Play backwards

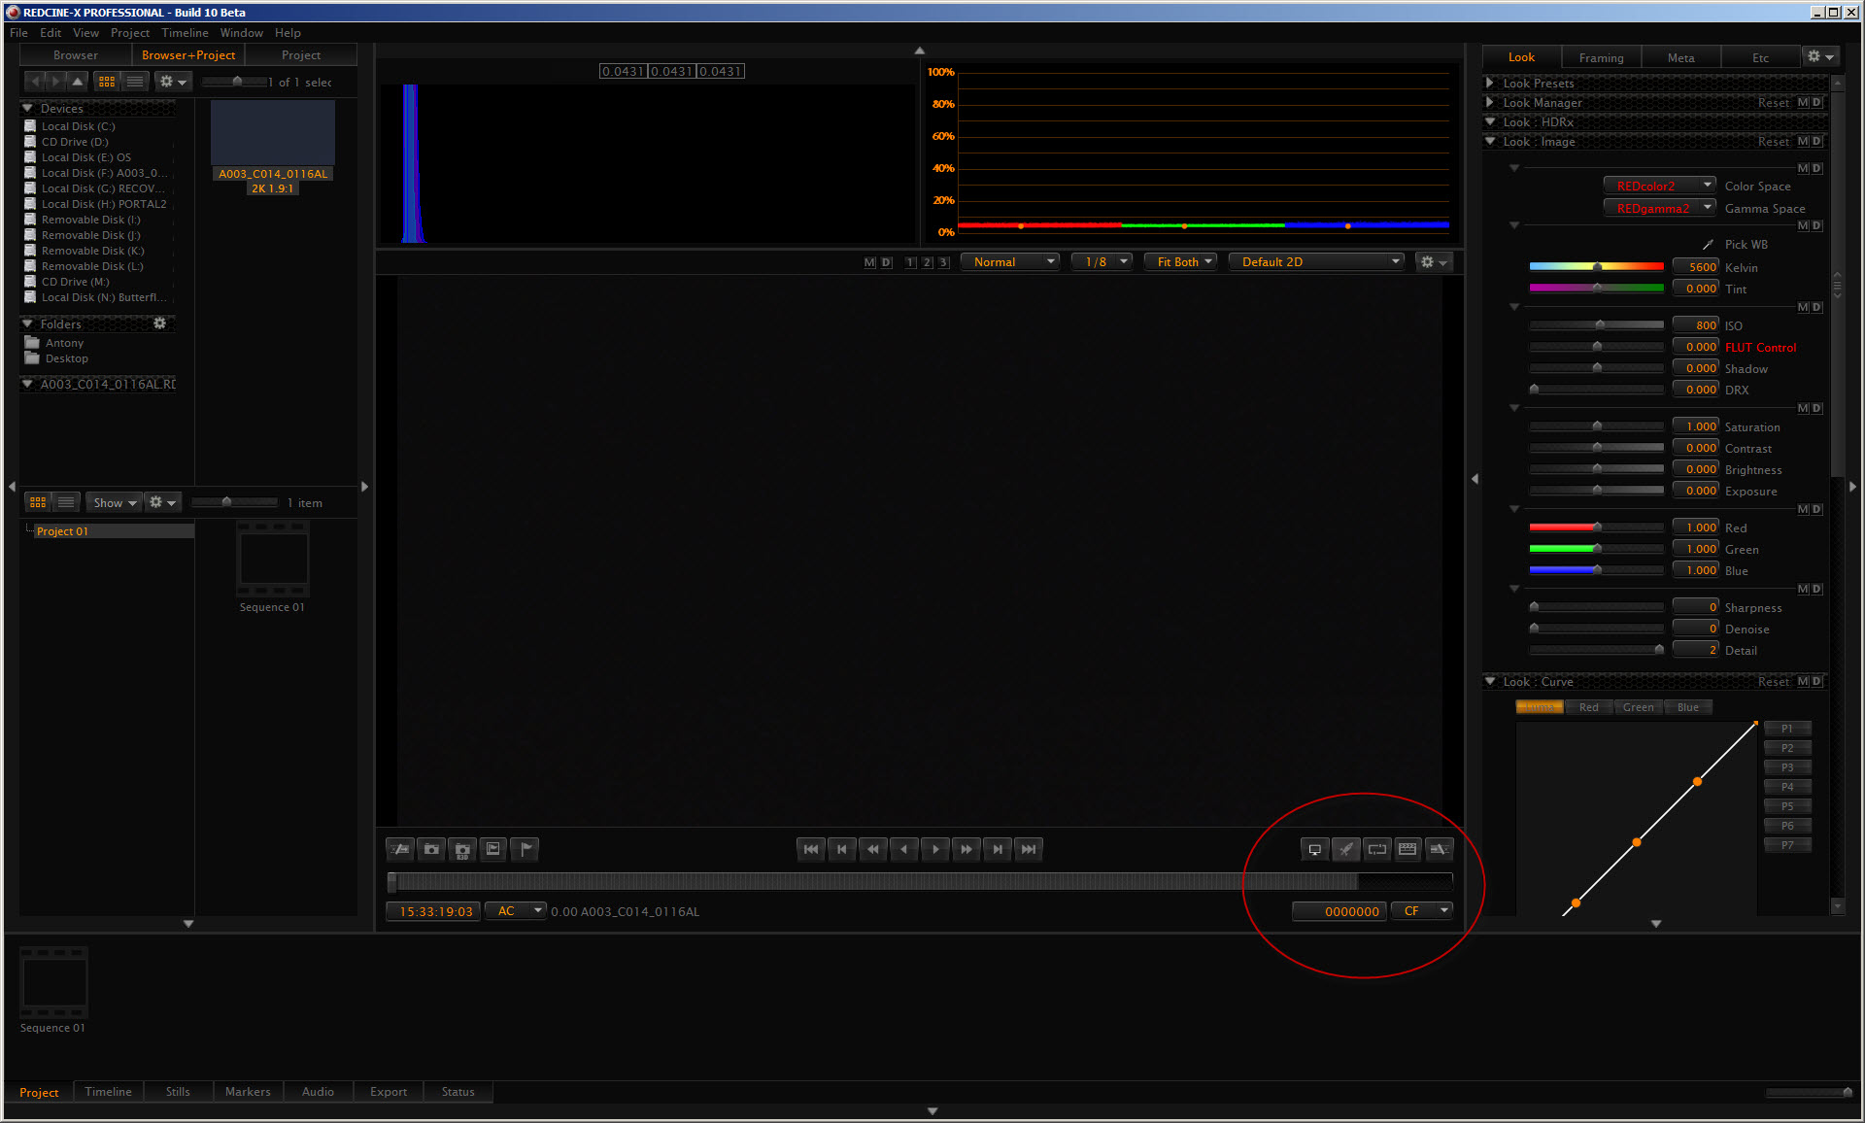point(904,849)
